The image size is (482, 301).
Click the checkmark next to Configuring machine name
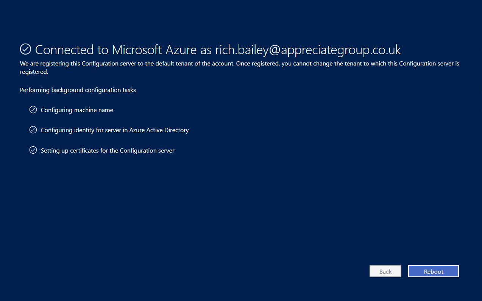coord(33,110)
